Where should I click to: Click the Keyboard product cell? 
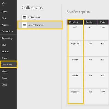point(75,44)
